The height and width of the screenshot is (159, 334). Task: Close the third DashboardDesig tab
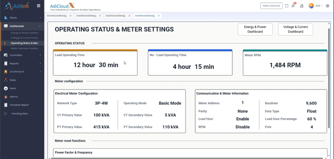(x=129, y=16)
